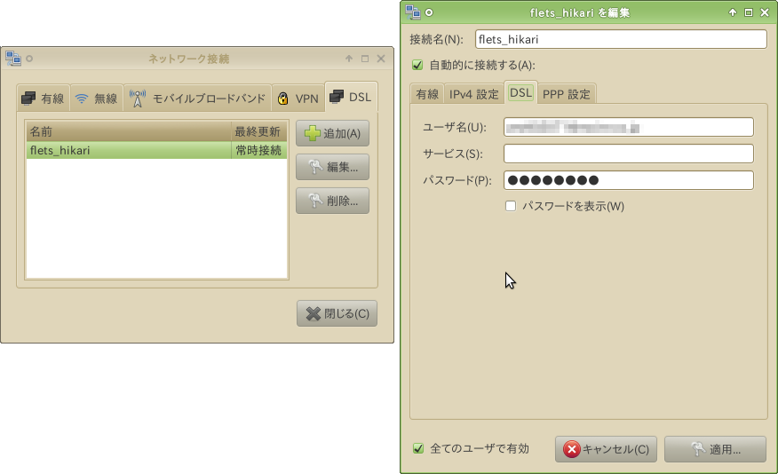778x474 pixels.
Task: Close the flets_hikari を編集 window
Action: (765, 12)
